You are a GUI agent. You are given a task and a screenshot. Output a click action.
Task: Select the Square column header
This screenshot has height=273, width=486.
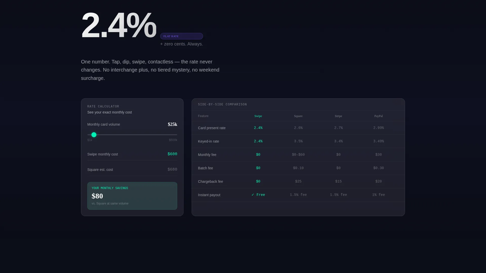click(x=298, y=116)
